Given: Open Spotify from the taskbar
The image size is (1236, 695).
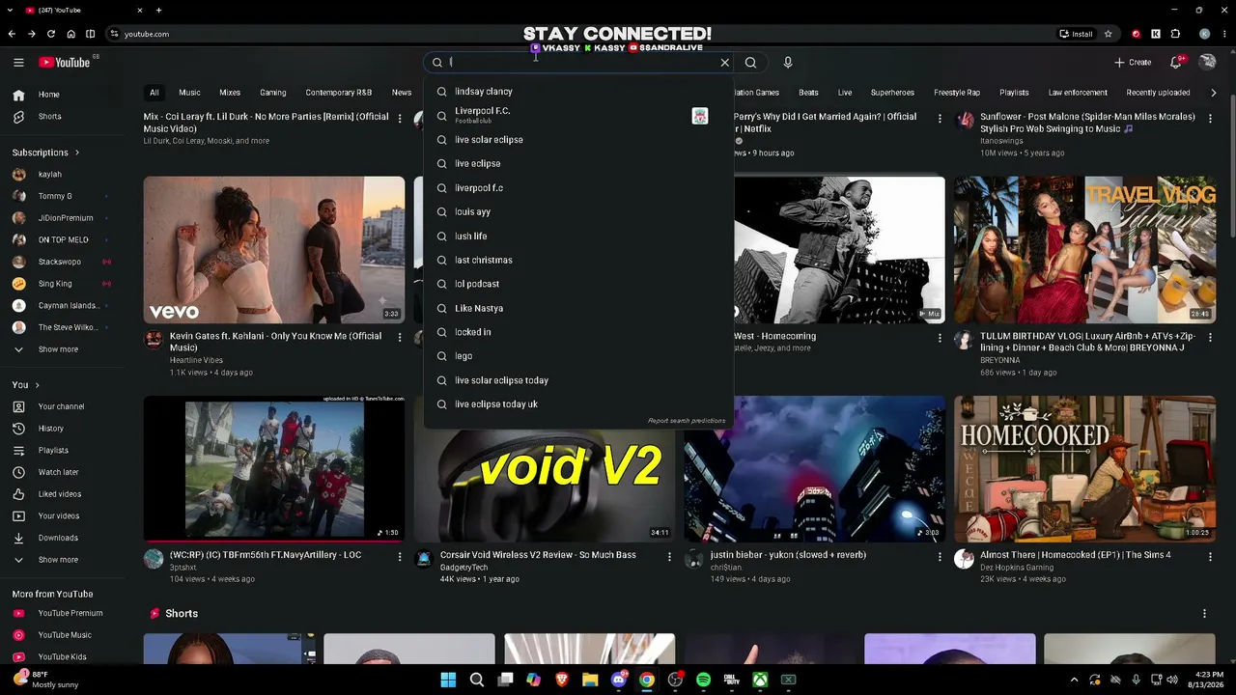Looking at the screenshot, I should tap(704, 680).
